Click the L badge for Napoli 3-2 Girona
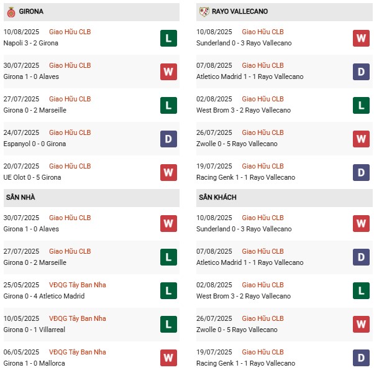Screen dimensions: 374x370 168,38
